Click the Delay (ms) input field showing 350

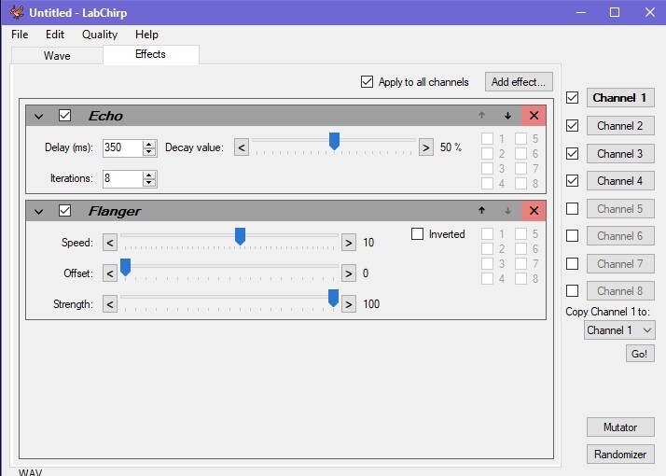pos(122,147)
